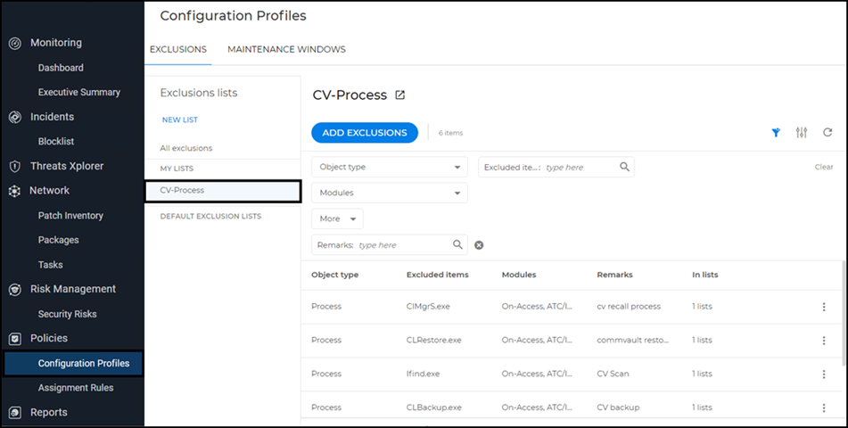Click the Clear filters link
Viewport: 848px width, 428px height.
pos(823,168)
